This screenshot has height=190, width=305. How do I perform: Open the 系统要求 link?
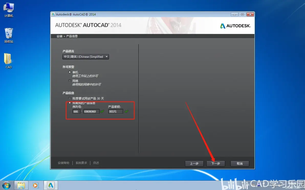coord(81,163)
